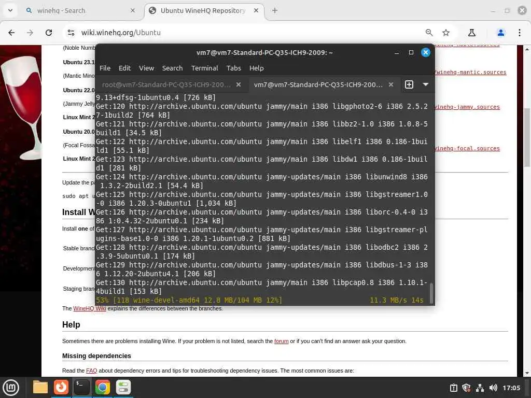Screen dimensions: 531x398
Task: Open the winehq-focal.sources link
Action: [x=467, y=149]
